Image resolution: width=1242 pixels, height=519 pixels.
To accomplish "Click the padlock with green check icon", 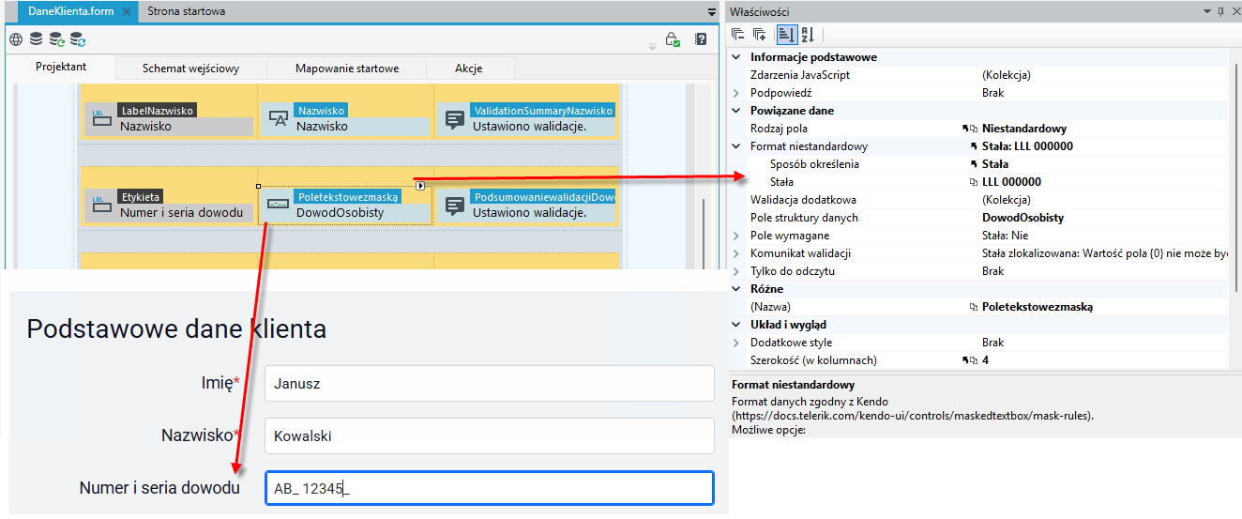I will (672, 39).
